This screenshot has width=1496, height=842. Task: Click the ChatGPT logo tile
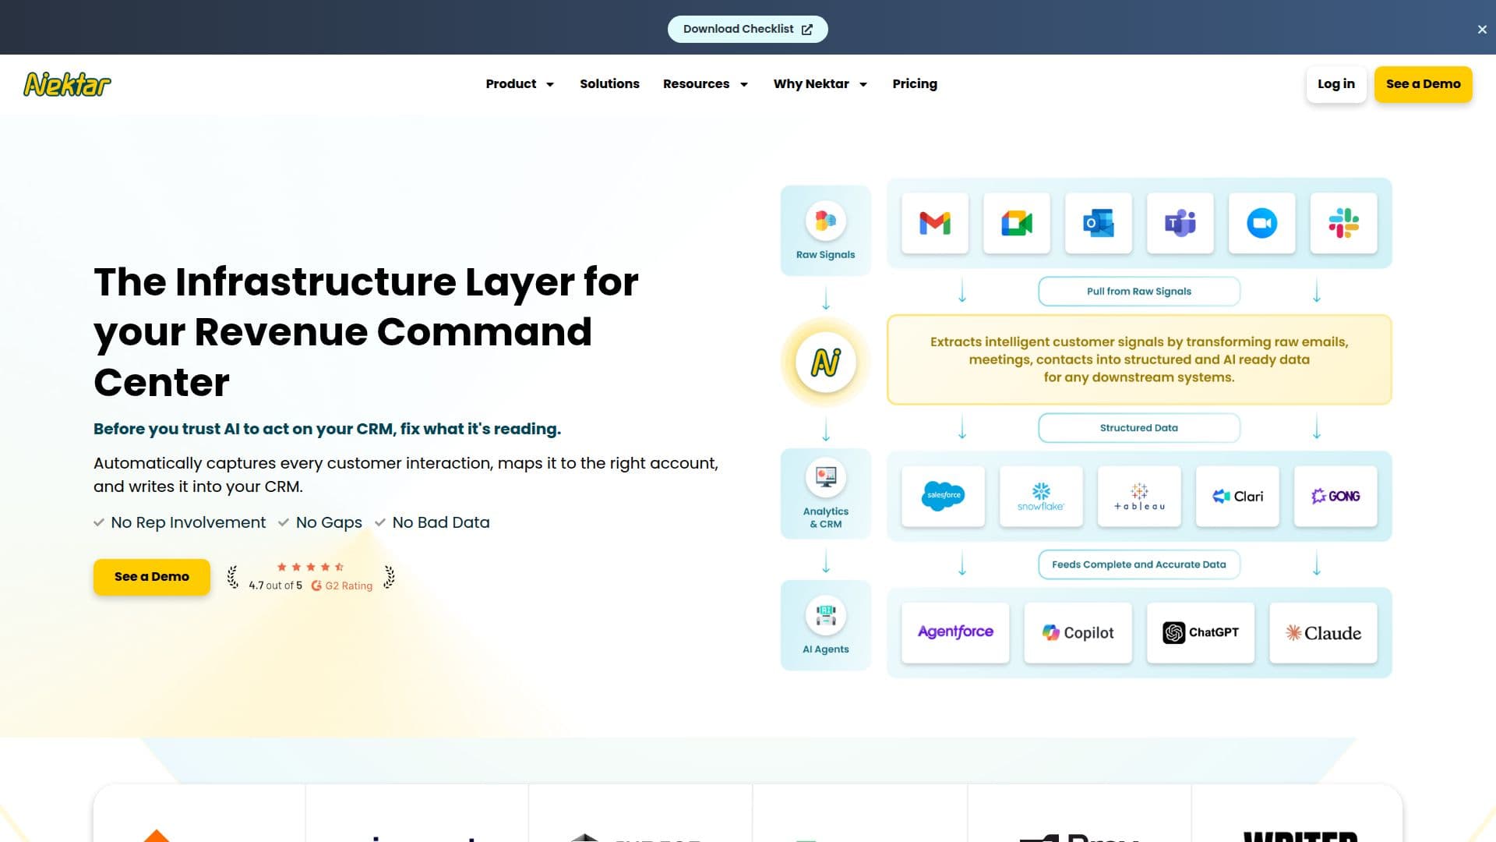tap(1201, 632)
